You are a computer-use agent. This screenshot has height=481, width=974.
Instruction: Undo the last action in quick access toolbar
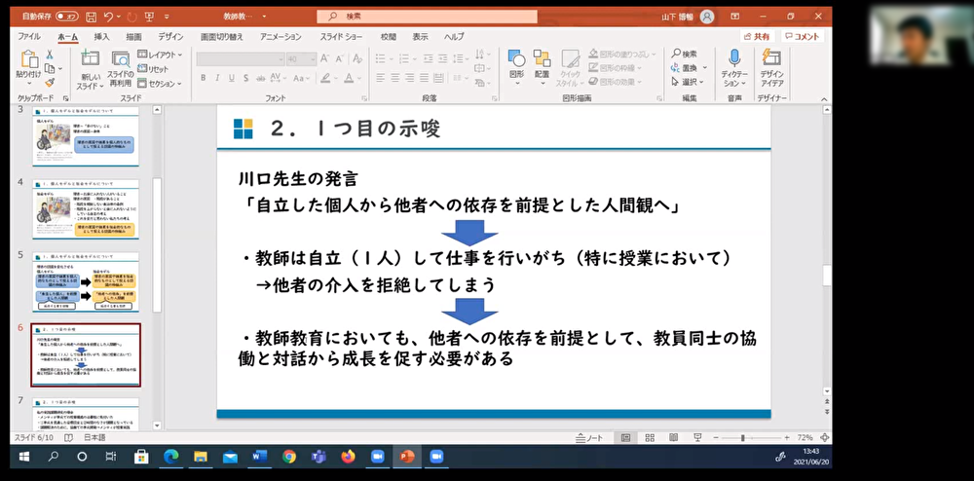tap(109, 17)
